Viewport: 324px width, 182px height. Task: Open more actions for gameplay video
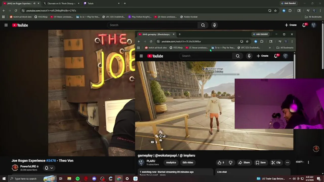288,163
